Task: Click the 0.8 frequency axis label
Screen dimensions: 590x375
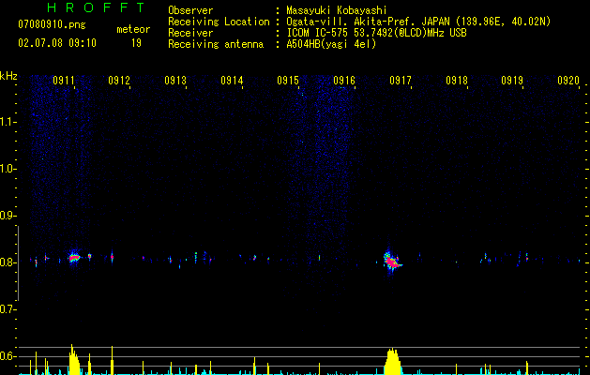Action: tap(8, 262)
